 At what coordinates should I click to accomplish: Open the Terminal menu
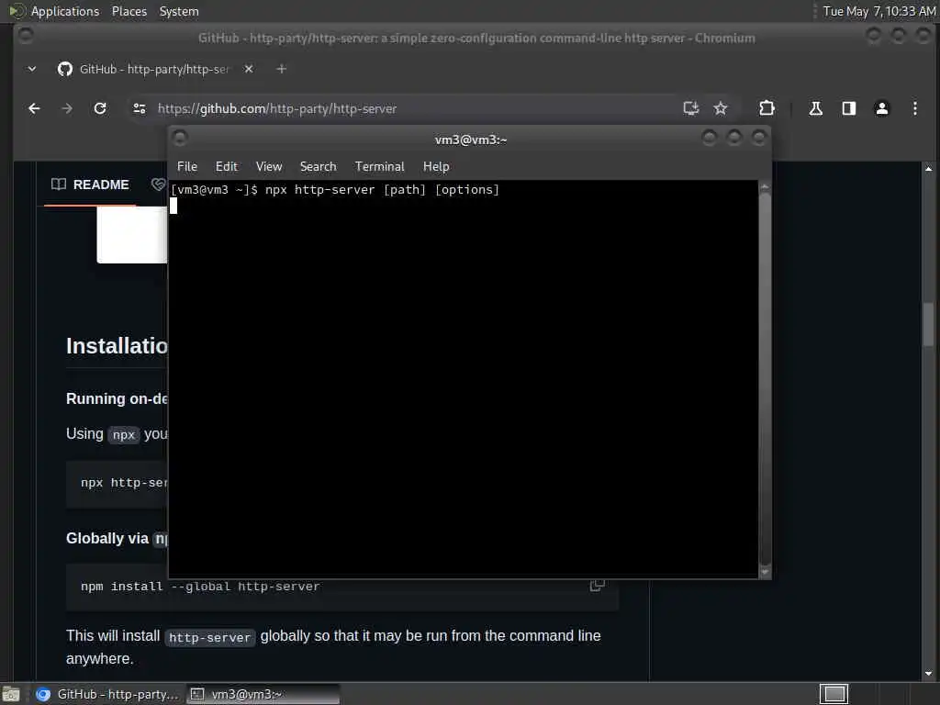pyautogui.click(x=379, y=167)
